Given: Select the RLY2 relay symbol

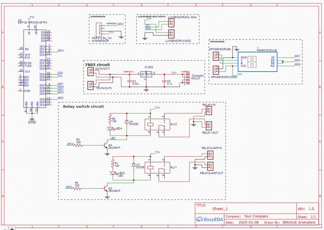Looking at the screenshot, I should pos(156,125).
